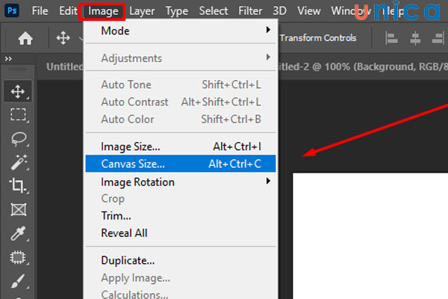The width and height of the screenshot is (448, 299).
Task: Open the Filter menu
Action: point(250,11)
